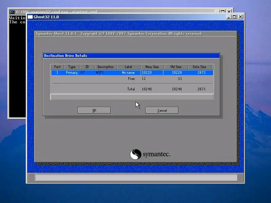Click the Ghost32 window title bar icon

(30, 17)
